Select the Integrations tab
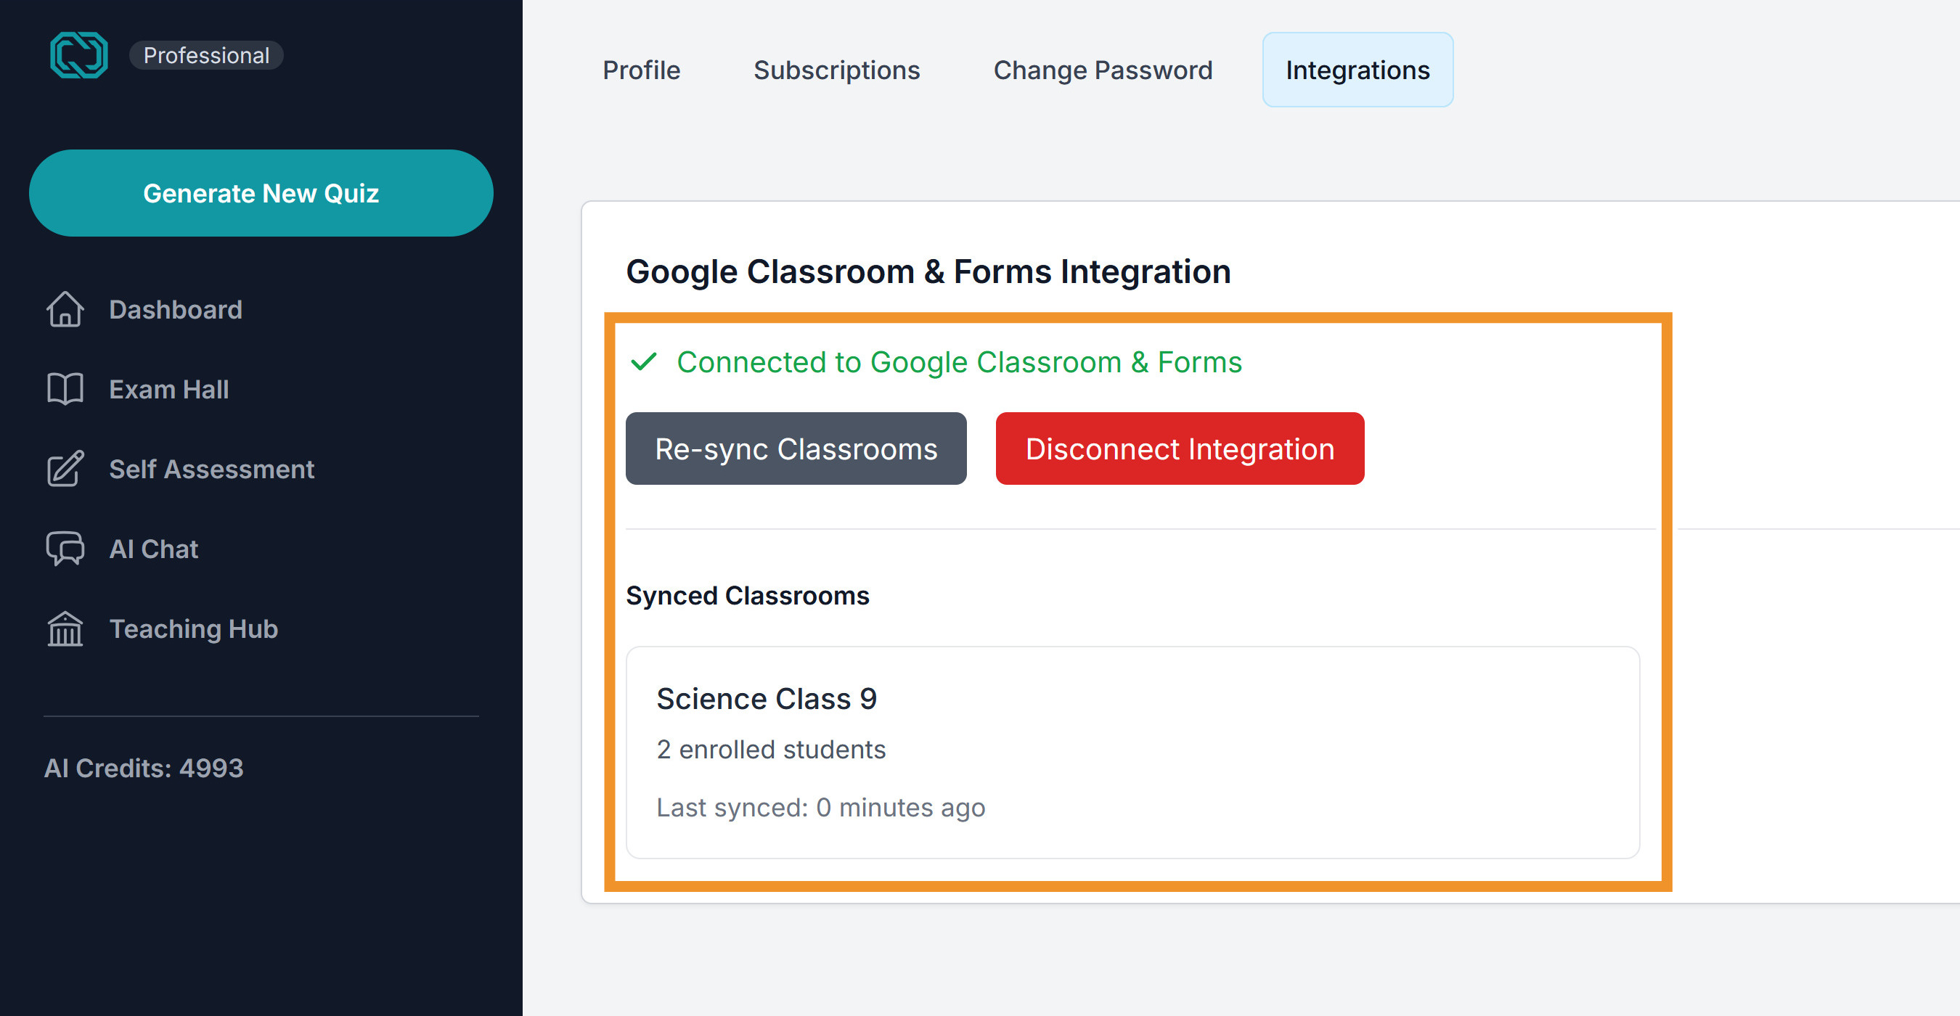This screenshot has width=1960, height=1016. pos(1357,70)
